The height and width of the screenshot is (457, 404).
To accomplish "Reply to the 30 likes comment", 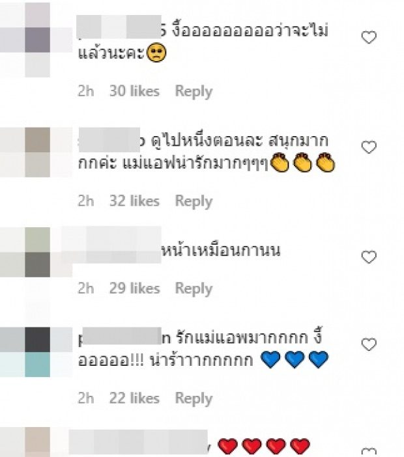I will 194,92.
